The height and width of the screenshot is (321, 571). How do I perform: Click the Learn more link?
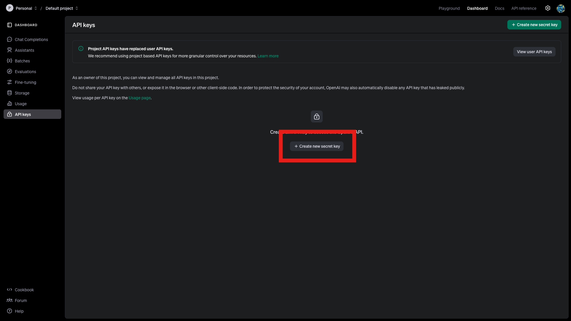click(268, 56)
